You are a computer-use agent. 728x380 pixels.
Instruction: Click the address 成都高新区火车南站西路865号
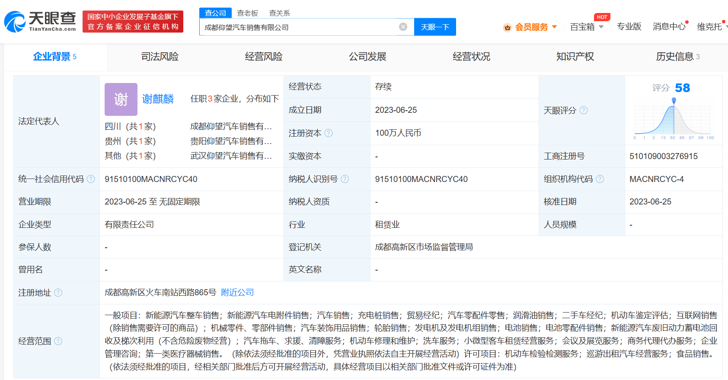click(x=160, y=293)
